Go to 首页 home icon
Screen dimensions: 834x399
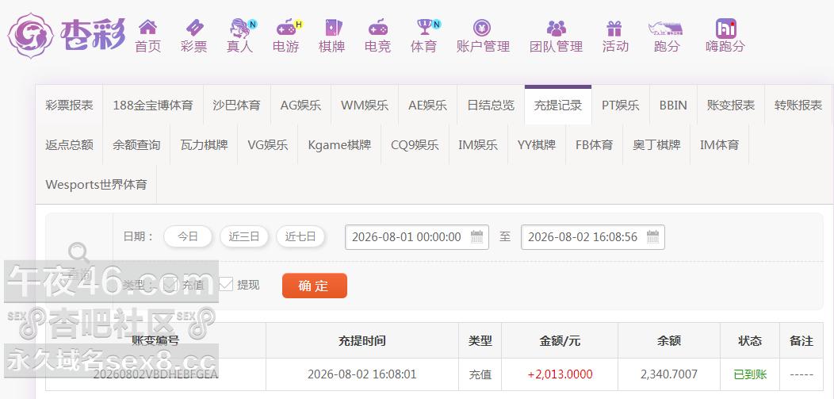[148, 27]
